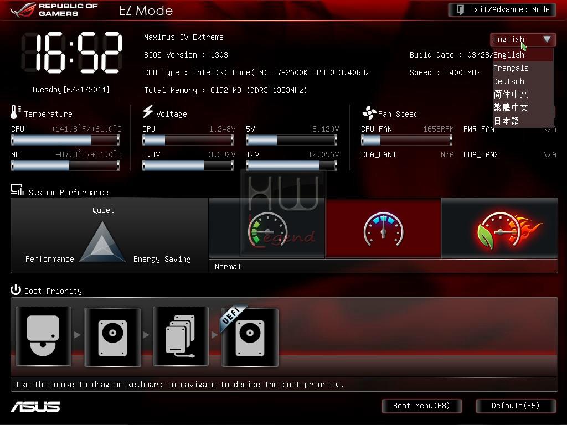Click the Normal mode status label
This screenshot has width=567, height=425.
coord(228,267)
